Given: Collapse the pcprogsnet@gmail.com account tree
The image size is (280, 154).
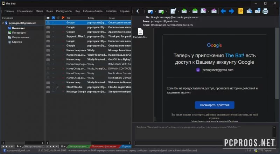Looking at the screenshot, I should click(3, 23).
